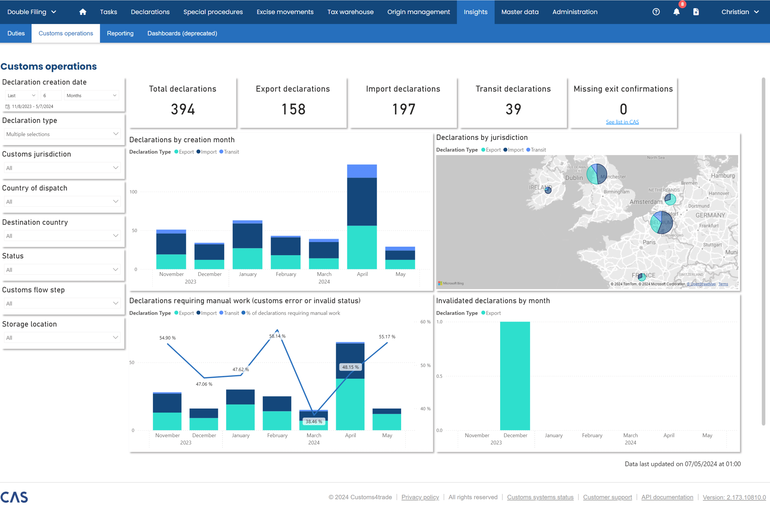
Task: Click % requiring manual work legend swatch
Action: click(x=243, y=313)
